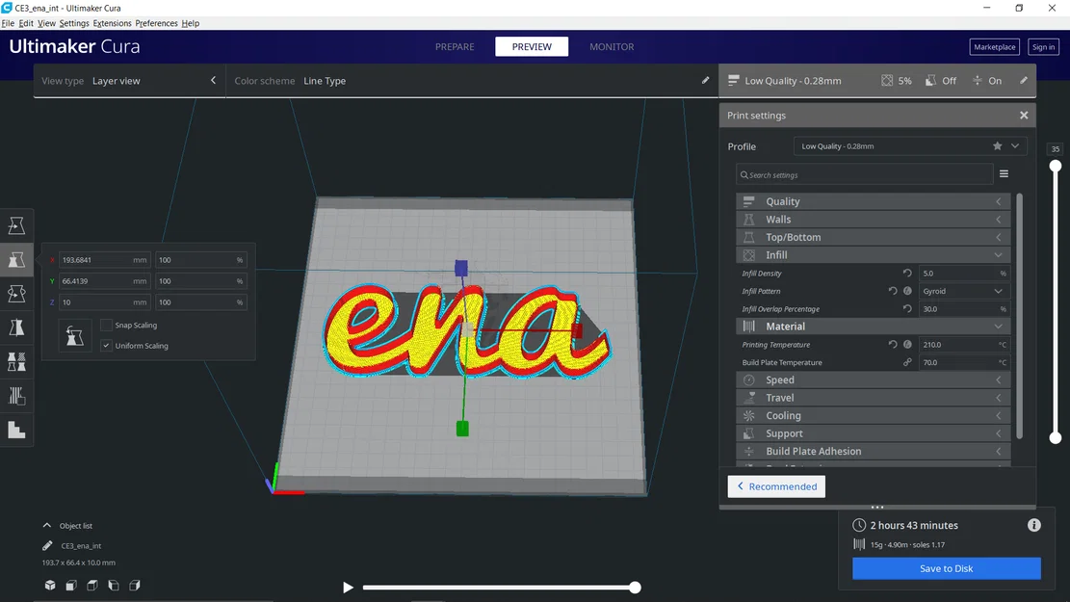Switch to 3D view camera cube

(x=50, y=586)
